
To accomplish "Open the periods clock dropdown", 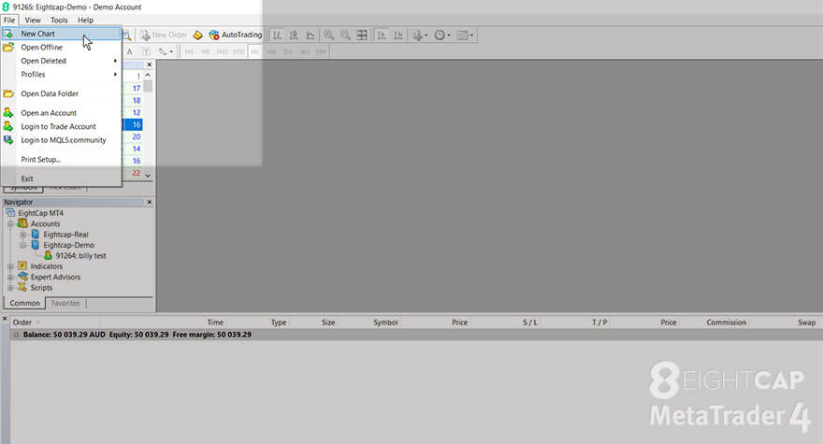I will (442, 36).
